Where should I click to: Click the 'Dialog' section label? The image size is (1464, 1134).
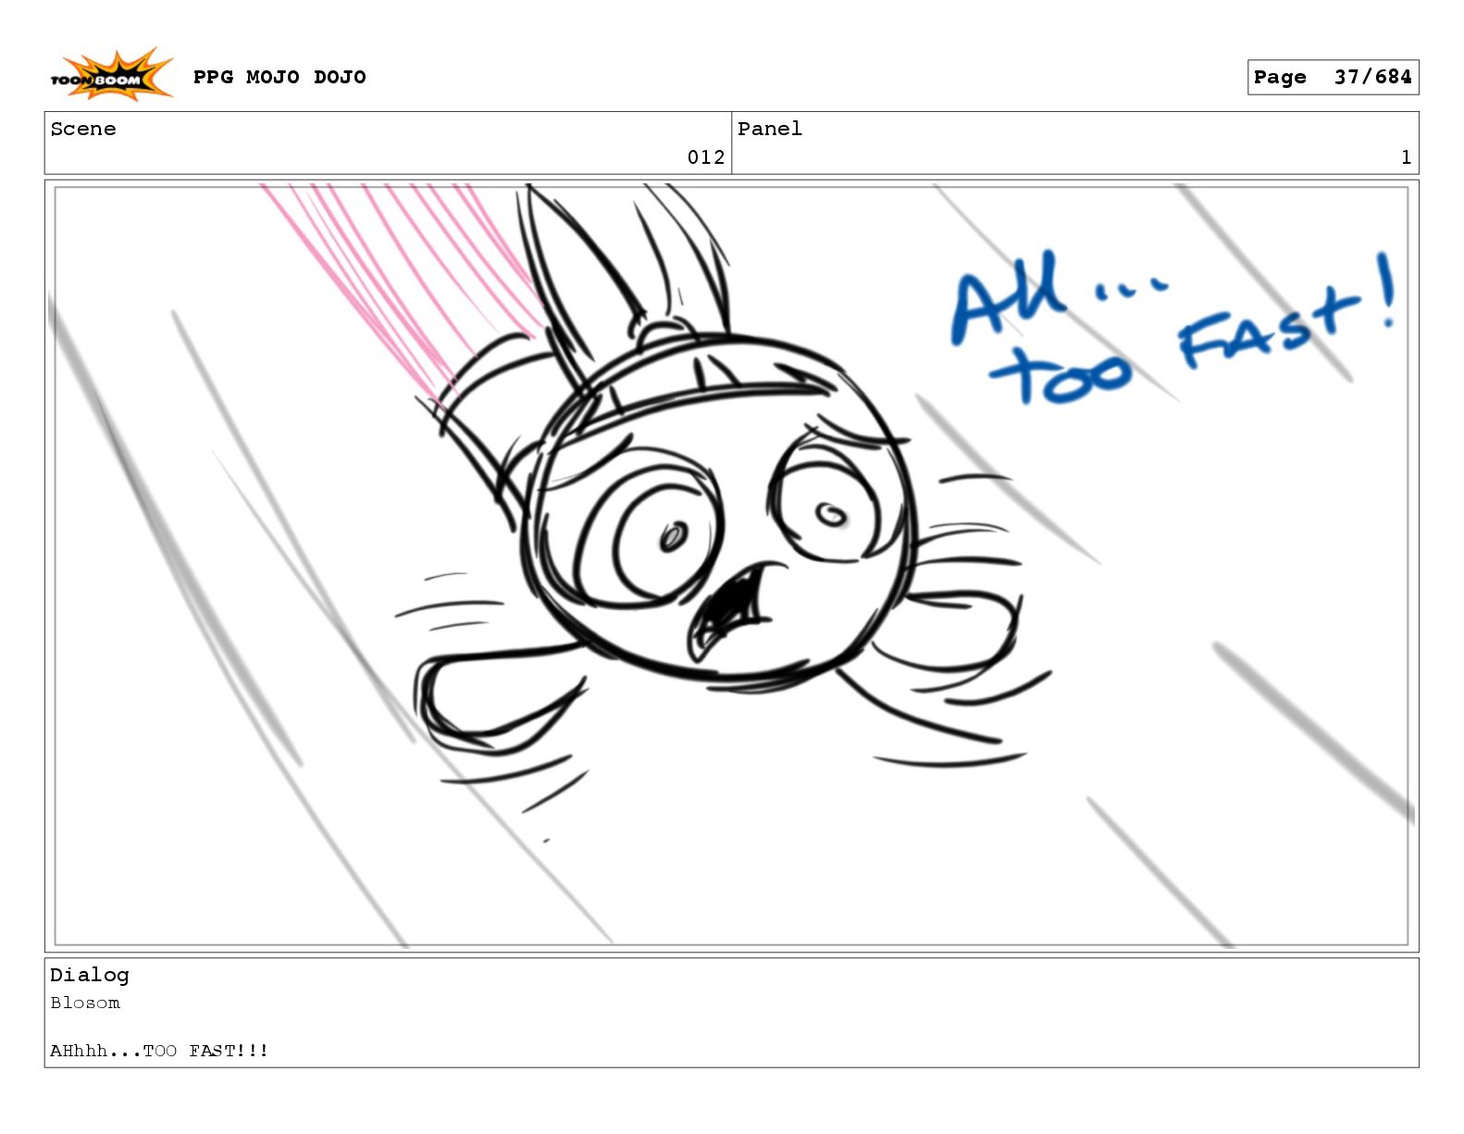[x=90, y=975]
